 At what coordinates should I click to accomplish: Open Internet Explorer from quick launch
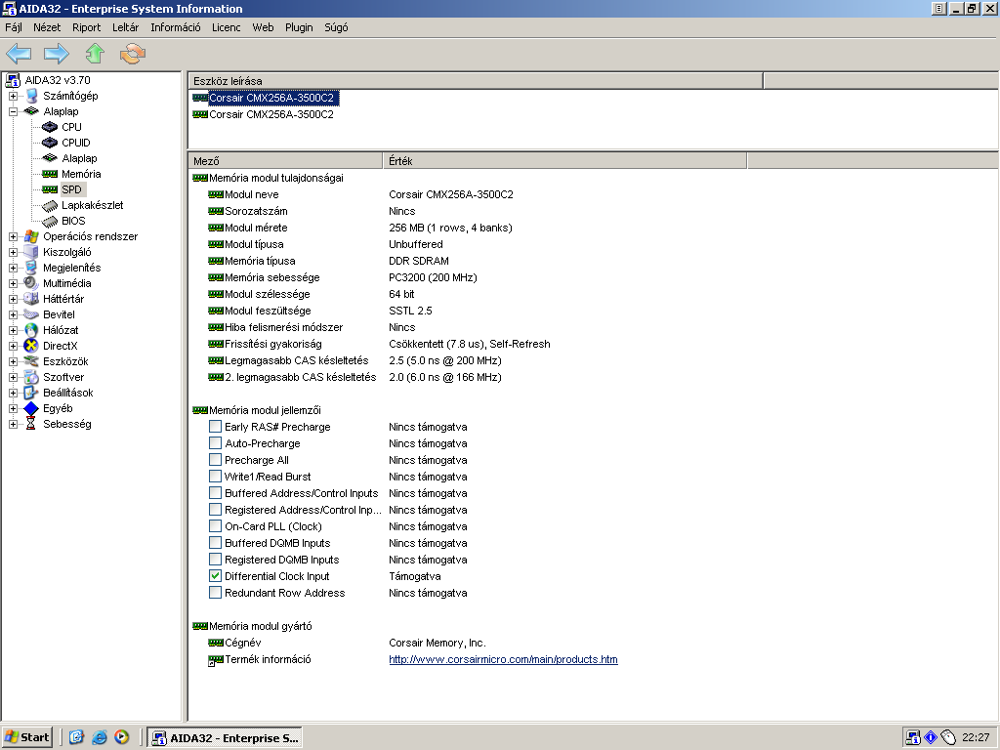[100, 737]
